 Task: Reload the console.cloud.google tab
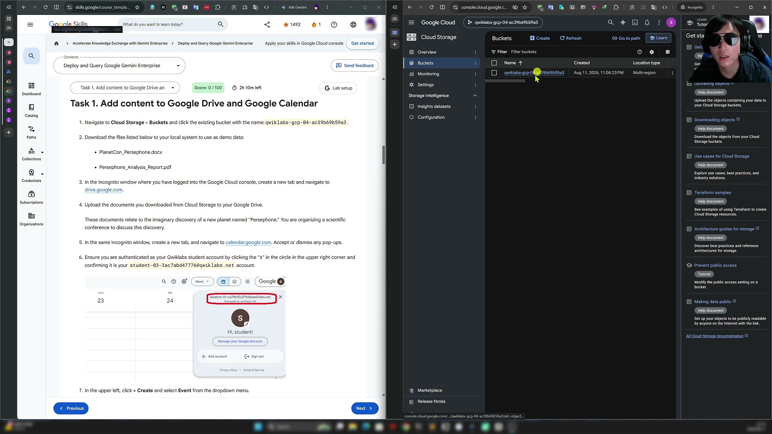431,7
